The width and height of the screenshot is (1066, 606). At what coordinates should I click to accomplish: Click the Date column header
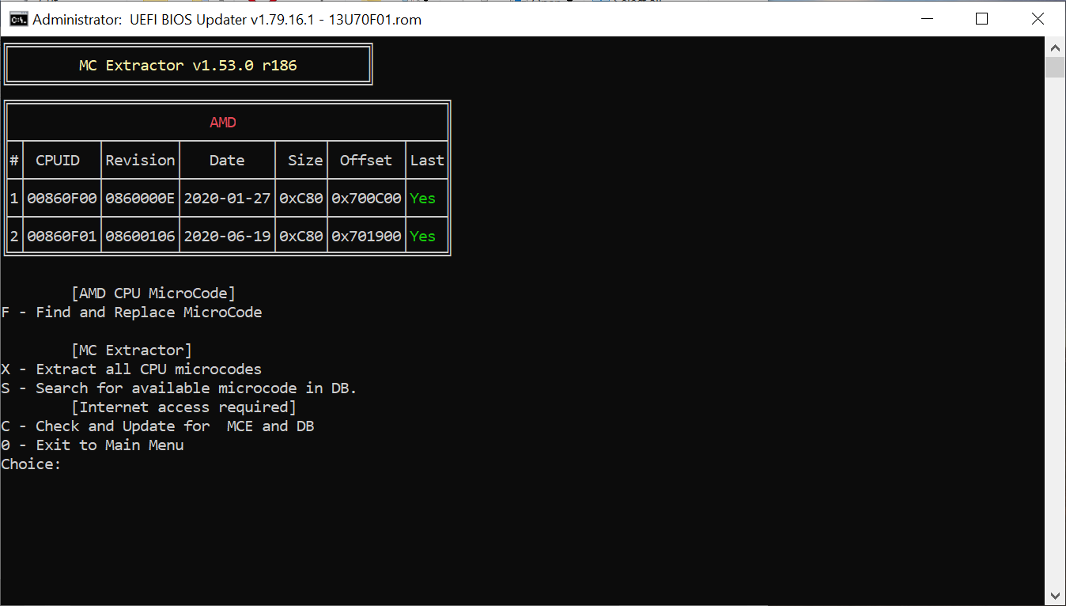227,161
